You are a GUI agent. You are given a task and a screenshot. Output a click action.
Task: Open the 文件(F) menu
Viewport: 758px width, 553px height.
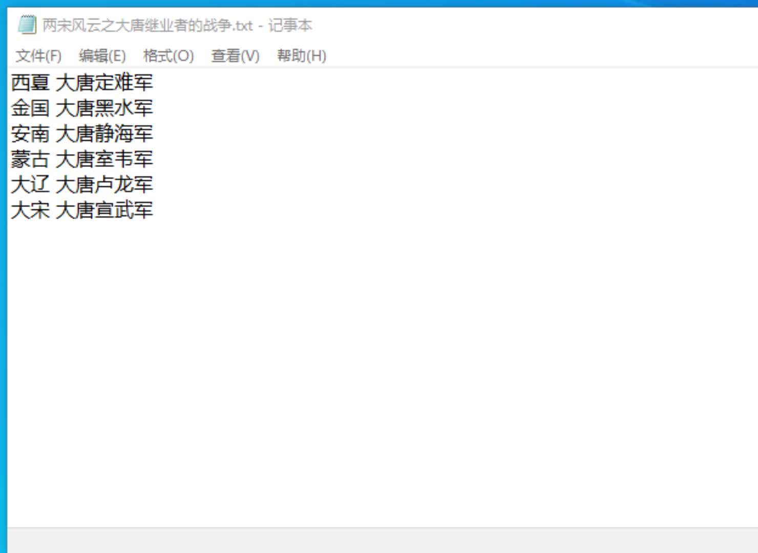[x=38, y=55]
